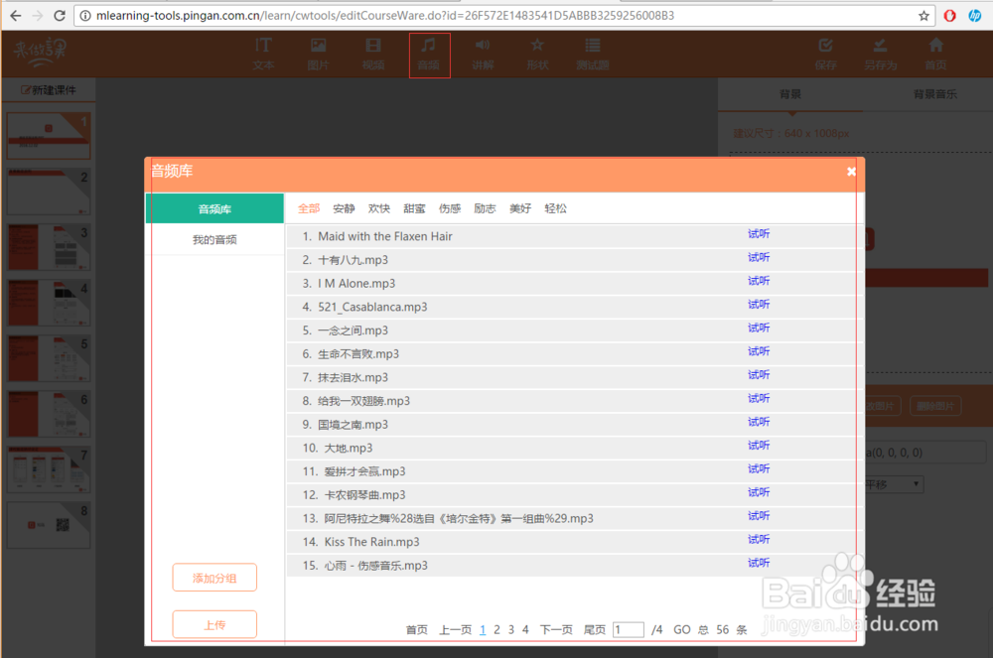The image size is (993, 658).
Task: Click 试听 for Kiss The Rain.mp3
Action: coord(759,539)
